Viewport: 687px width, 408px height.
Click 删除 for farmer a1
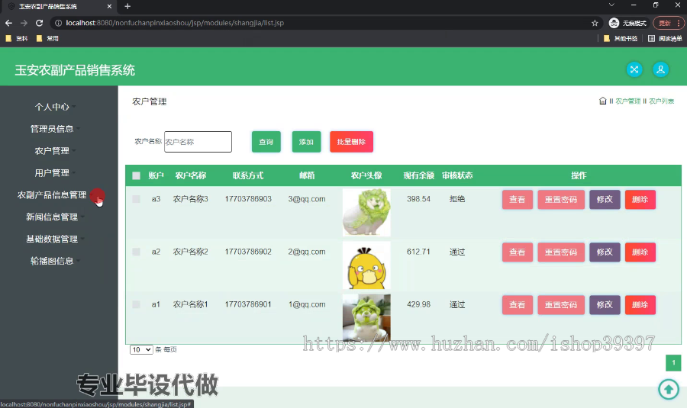(640, 305)
